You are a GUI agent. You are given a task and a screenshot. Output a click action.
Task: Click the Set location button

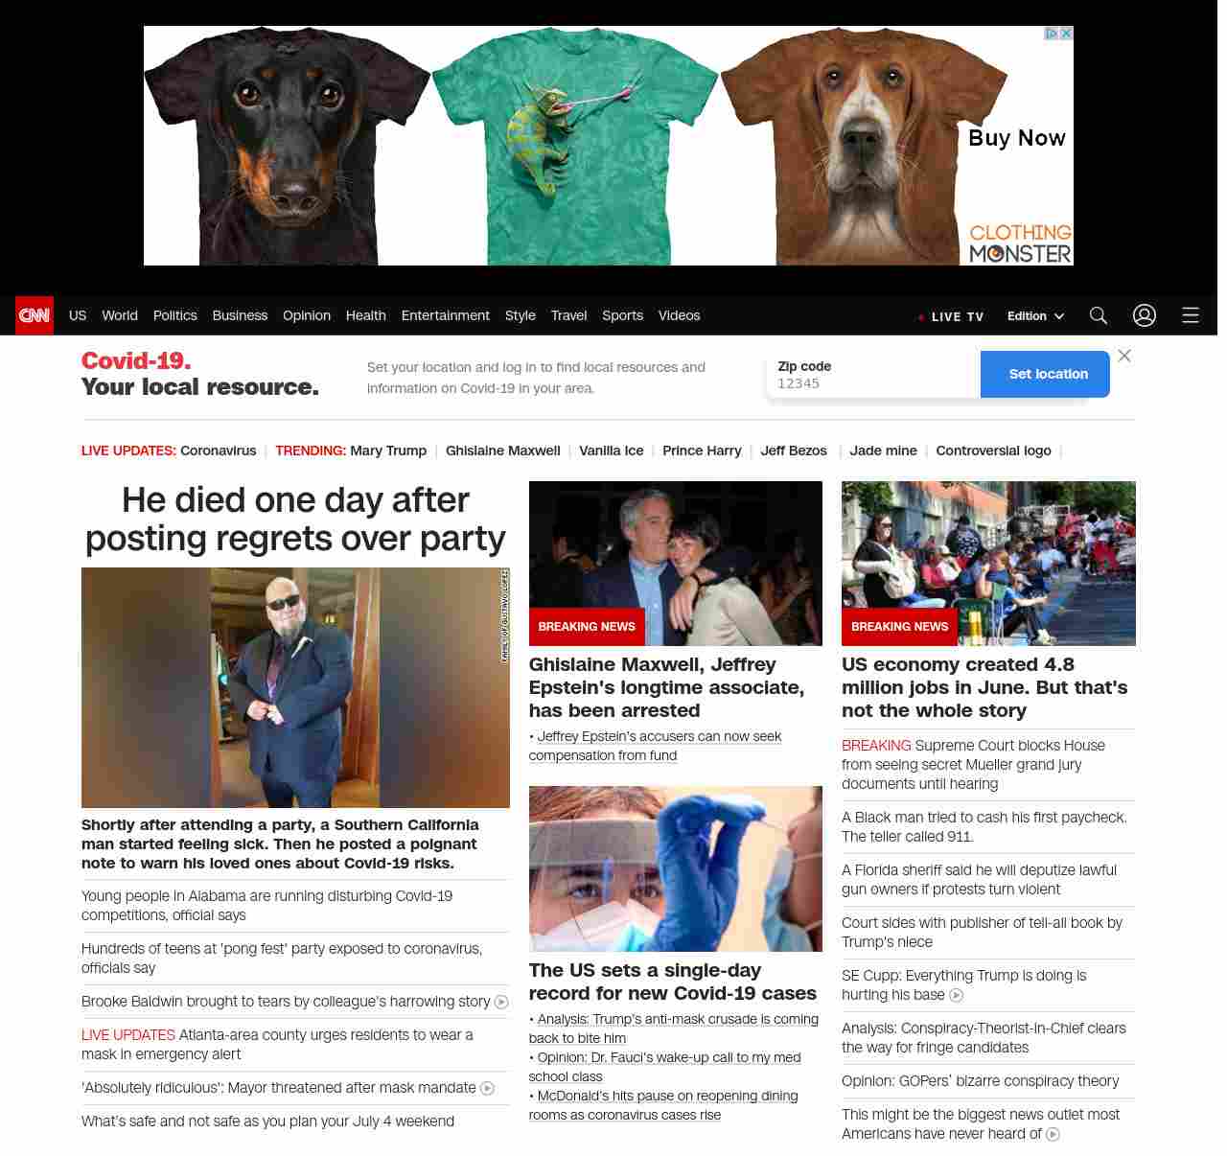(x=1045, y=374)
